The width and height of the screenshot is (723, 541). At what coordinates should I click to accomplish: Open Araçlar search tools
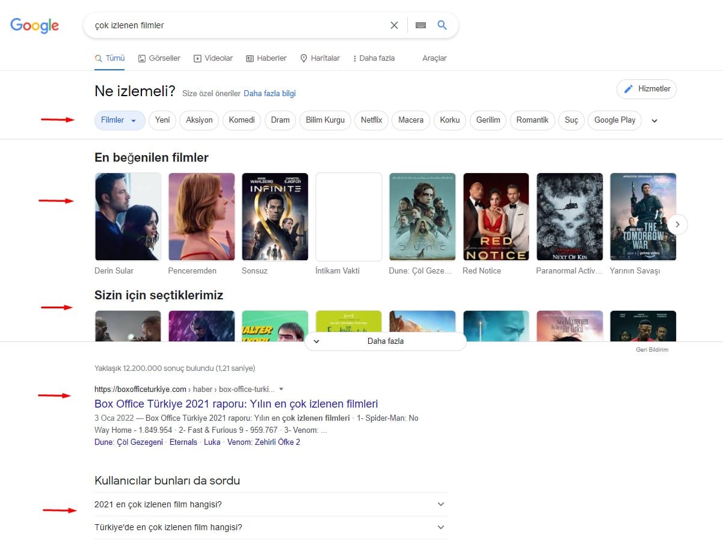pos(434,58)
